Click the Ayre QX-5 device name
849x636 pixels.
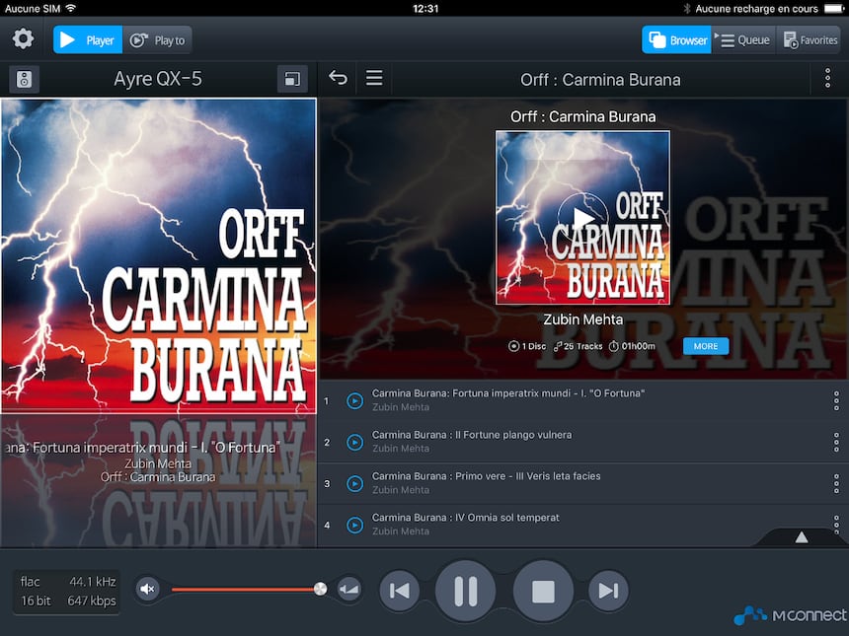[x=158, y=79]
